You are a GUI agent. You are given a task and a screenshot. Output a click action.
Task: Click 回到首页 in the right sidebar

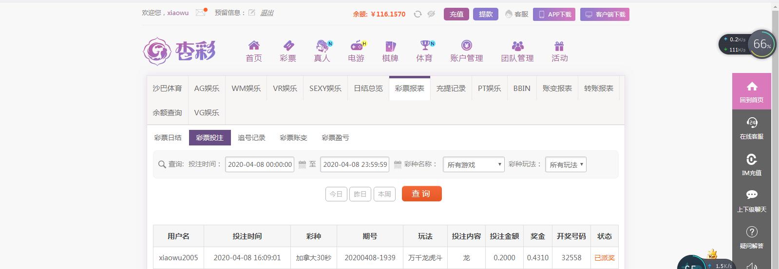(x=752, y=91)
